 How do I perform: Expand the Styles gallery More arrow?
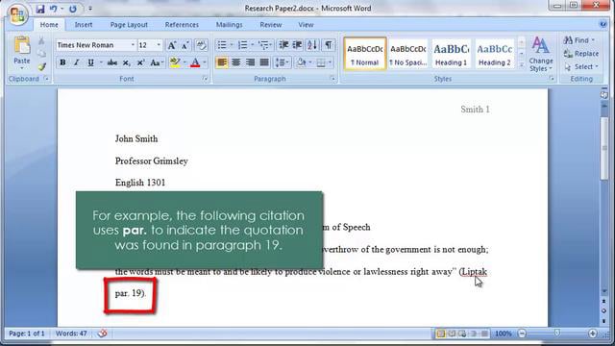[x=521, y=65]
